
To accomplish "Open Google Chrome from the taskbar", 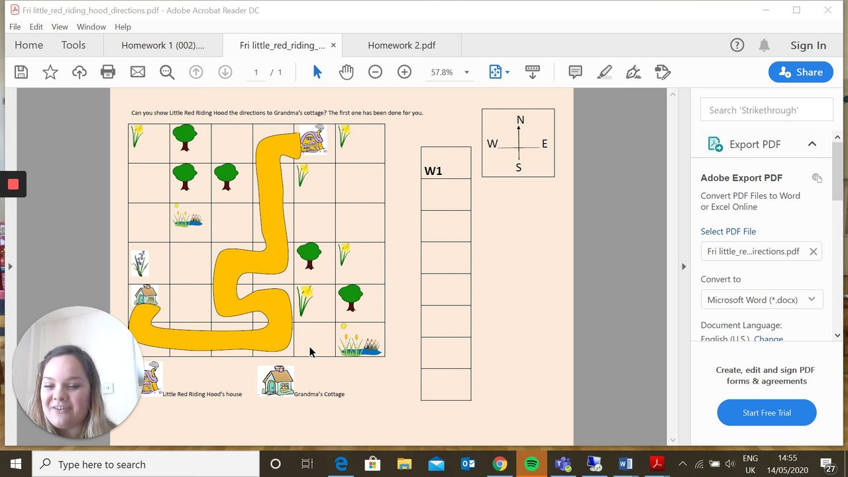I will tap(500, 464).
